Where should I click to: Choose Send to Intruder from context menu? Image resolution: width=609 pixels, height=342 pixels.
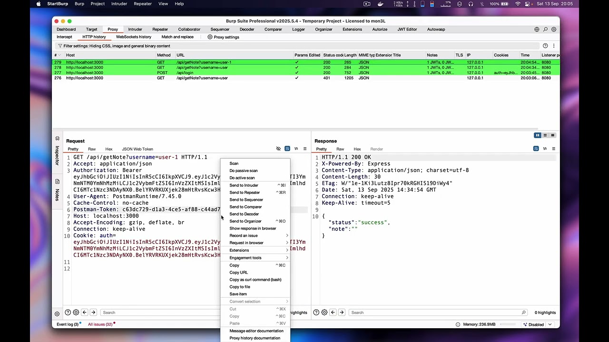point(255,185)
